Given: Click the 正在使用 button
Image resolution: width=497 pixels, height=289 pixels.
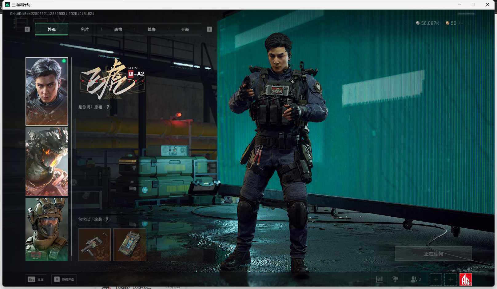Looking at the screenshot, I should [x=434, y=254].
